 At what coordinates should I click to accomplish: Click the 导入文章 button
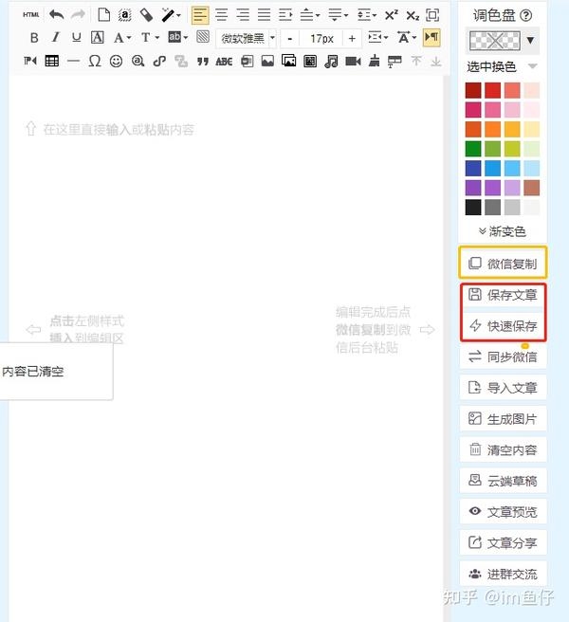[x=504, y=388]
